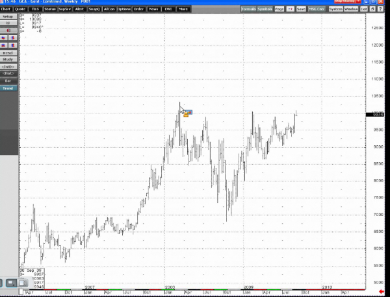Image resolution: width=390 pixels, height=297 pixels.
Task: Click the @ symbol button in sidebar
Action: (9, 23)
